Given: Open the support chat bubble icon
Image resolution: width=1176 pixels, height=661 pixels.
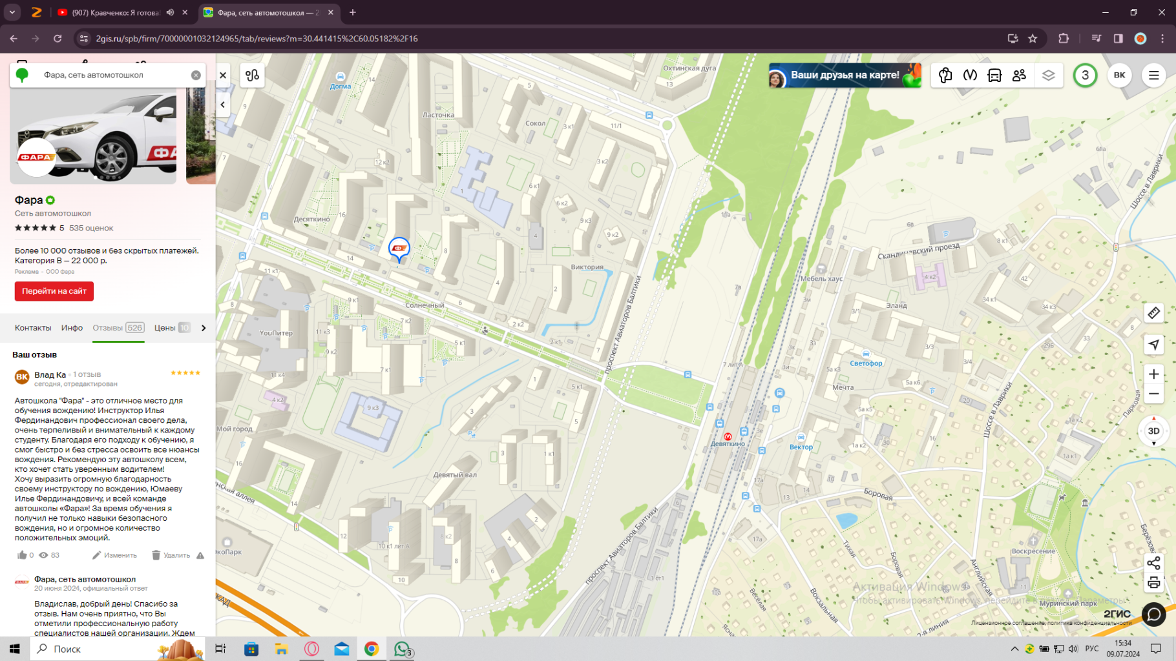Looking at the screenshot, I should [x=1153, y=615].
